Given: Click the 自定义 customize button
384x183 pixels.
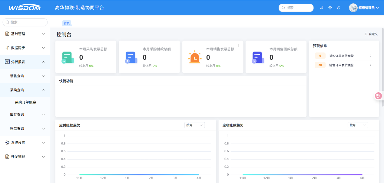Looking at the screenshot, I should pos(371,34).
